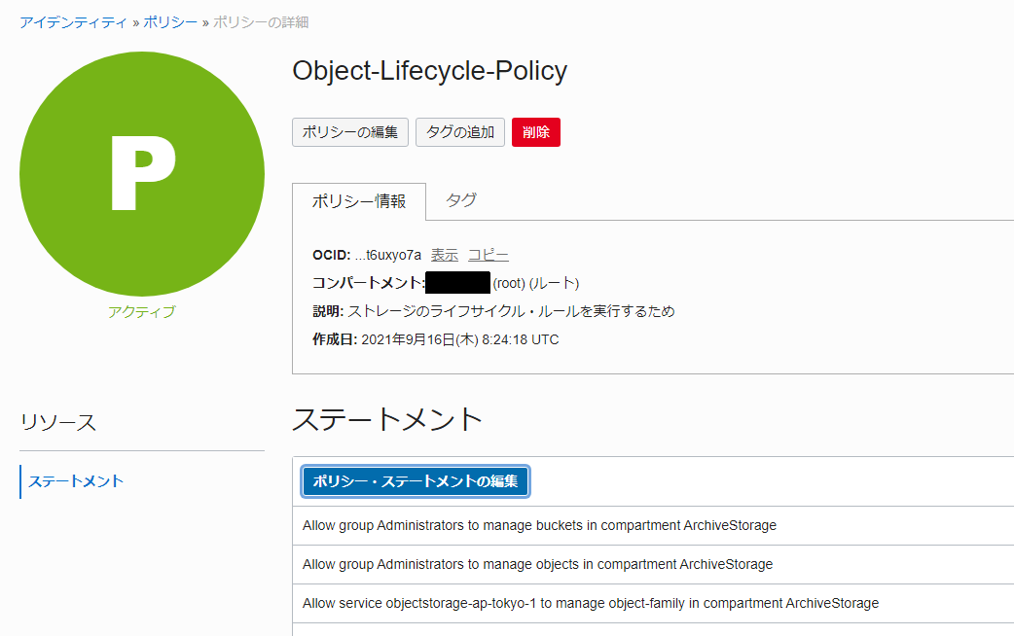
Task: Click the タグの追加 button
Action: (x=459, y=132)
